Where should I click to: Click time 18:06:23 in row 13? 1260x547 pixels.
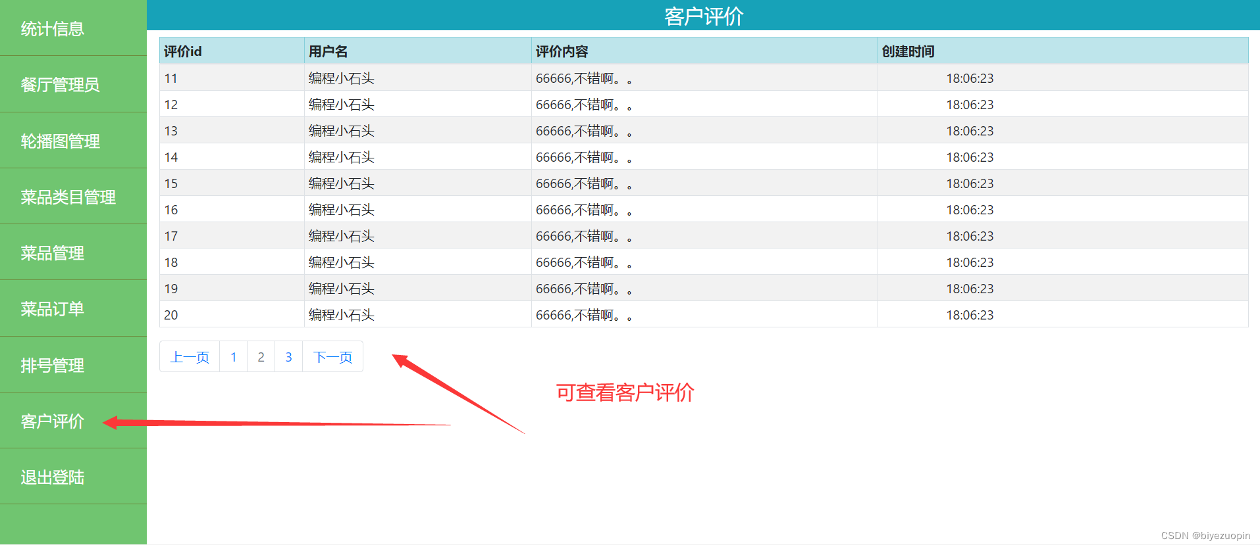pos(970,131)
